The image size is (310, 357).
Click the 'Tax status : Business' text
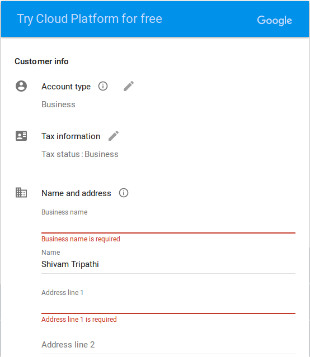pyautogui.click(x=80, y=154)
